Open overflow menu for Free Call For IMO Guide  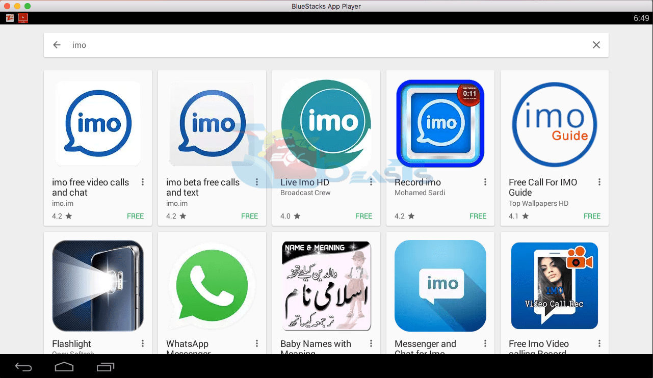click(x=599, y=182)
